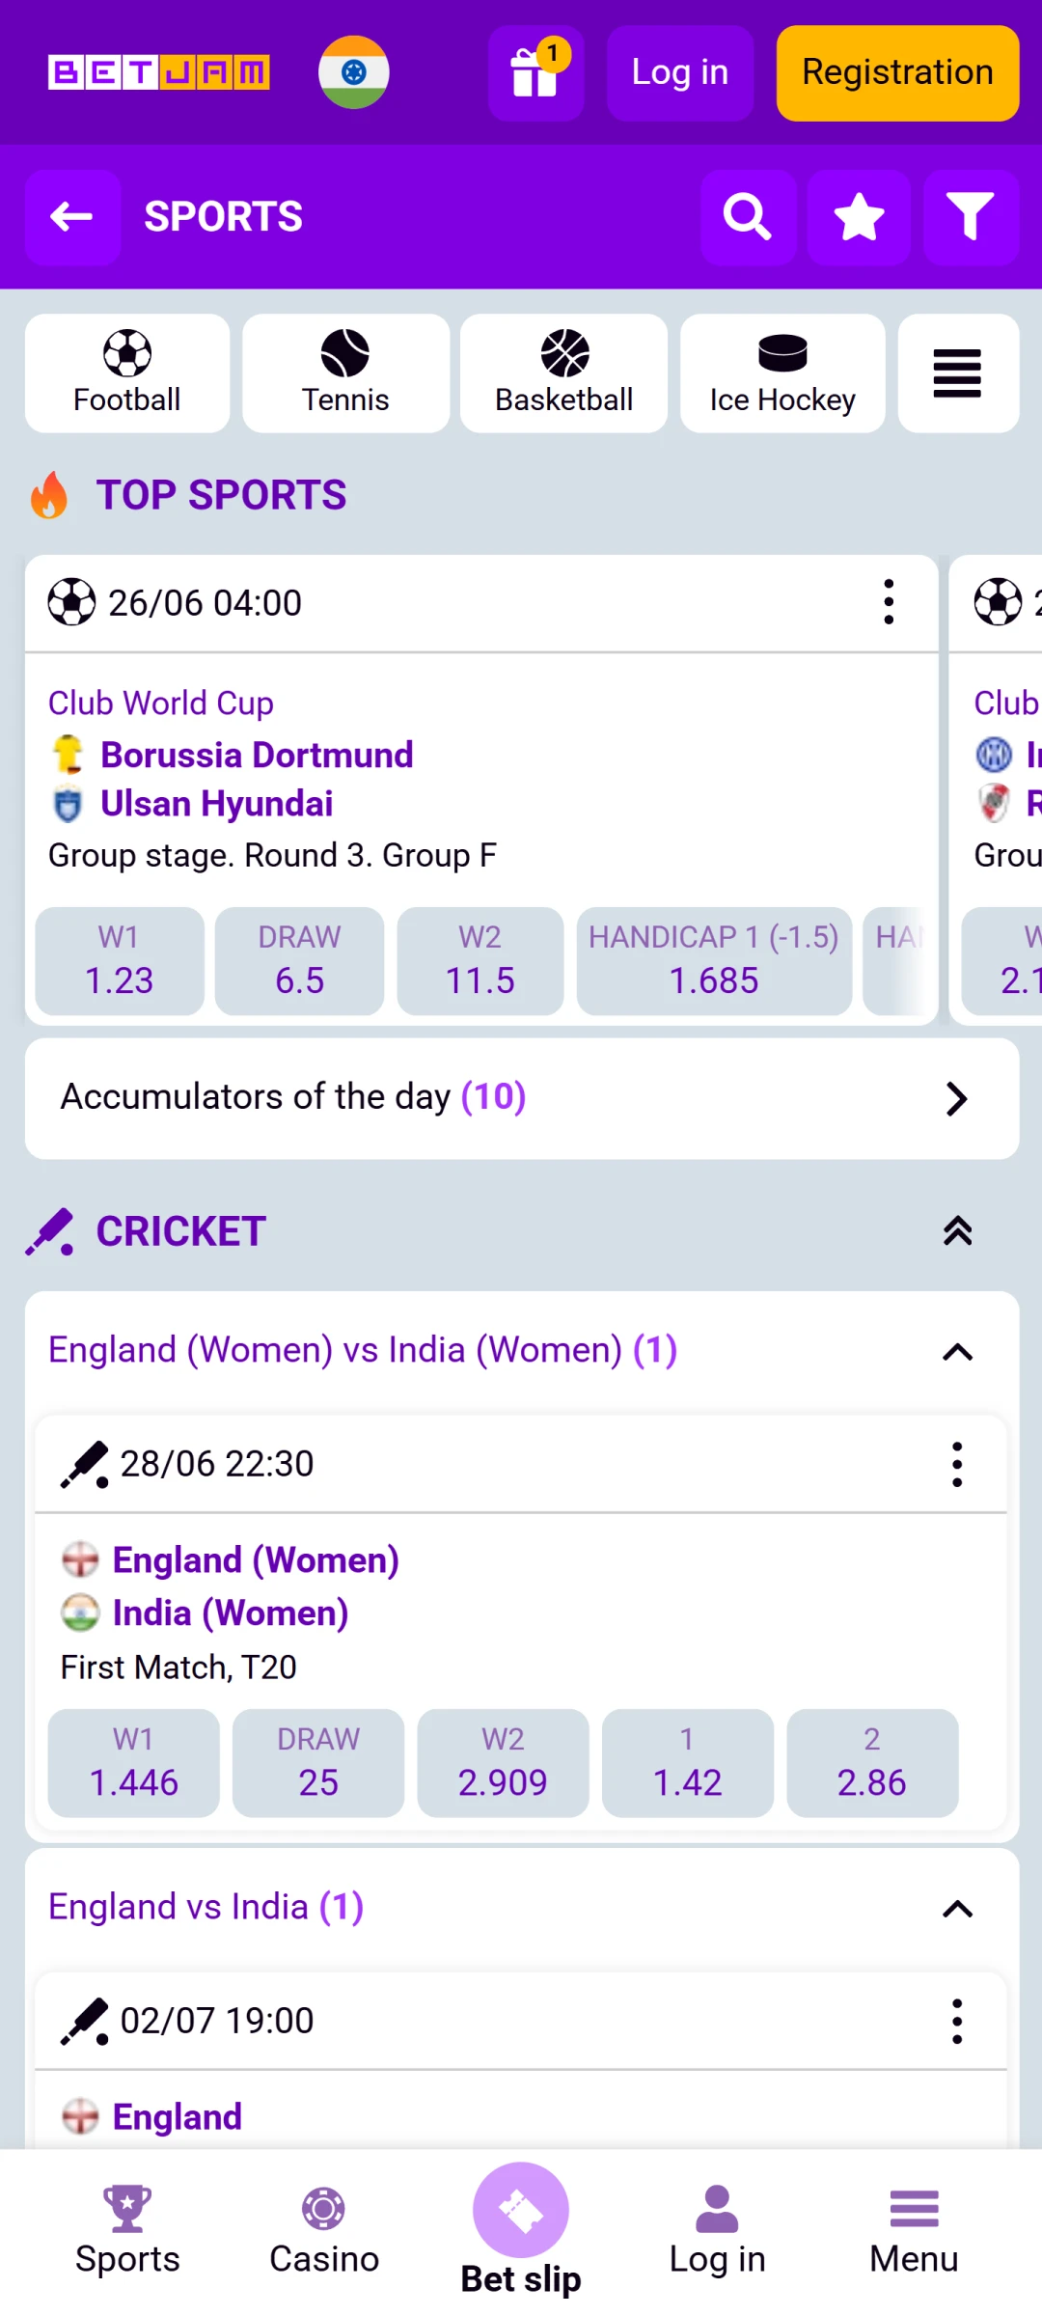Open Accumulators of the day
The width and height of the screenshot is (1042, 2316).
[x=521, y=1098]
